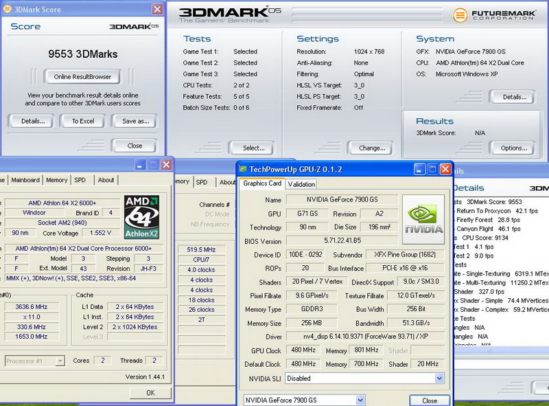Click the memory frequency 519.5 MHz value
The width and height of the screenshot is (549, 406).
coord(201,249)
